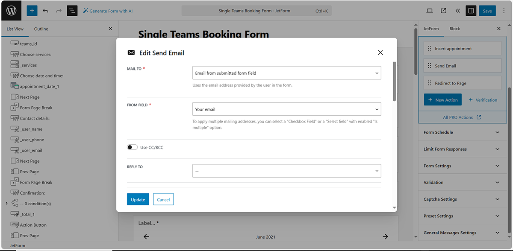This screenshot has height=251, width=513.
Task: Select appointment_date_1 calendar block icon
Action: click(x=15, y=86)
